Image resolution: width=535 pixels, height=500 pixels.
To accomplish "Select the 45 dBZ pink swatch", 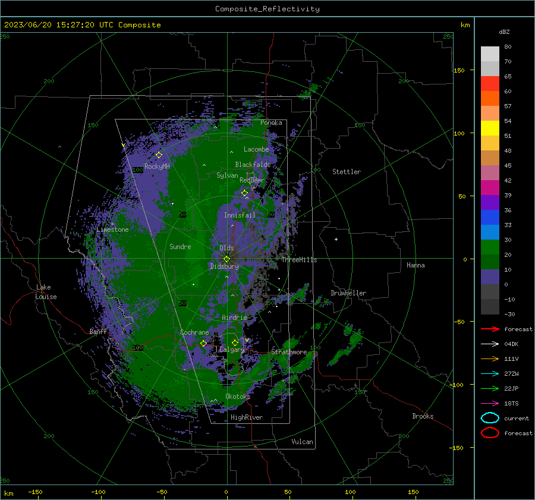I will 490,172.
